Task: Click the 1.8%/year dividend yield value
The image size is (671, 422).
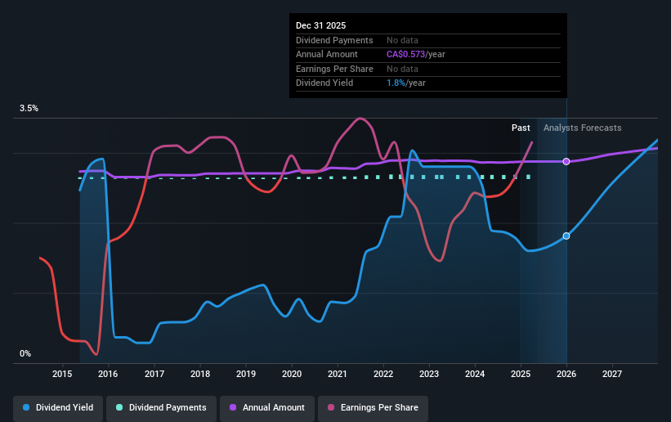Action: pos(405,83)
